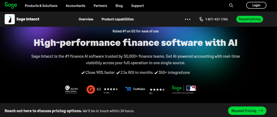This screenshot has width=277, height=117.
Task: Call the 1-877-437-7765 phone link
Action: point(217,19)
